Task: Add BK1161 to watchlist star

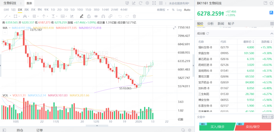Action: point(272,3)
